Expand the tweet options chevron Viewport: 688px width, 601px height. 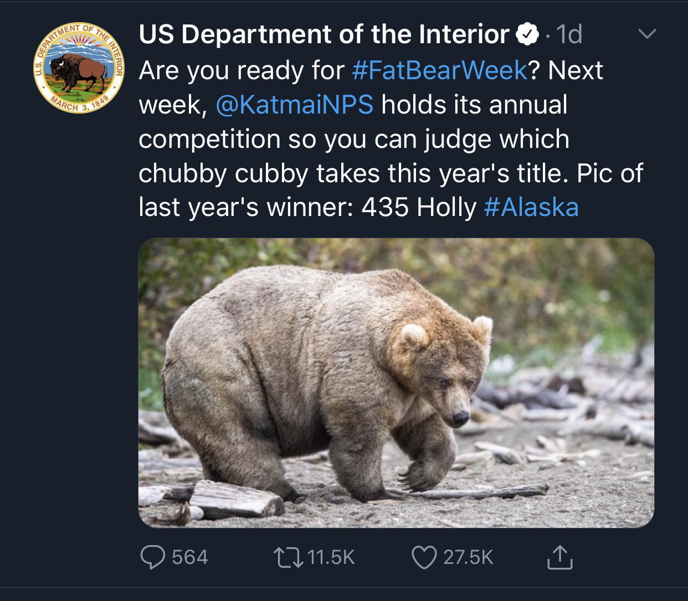click(x=646, y=34)
